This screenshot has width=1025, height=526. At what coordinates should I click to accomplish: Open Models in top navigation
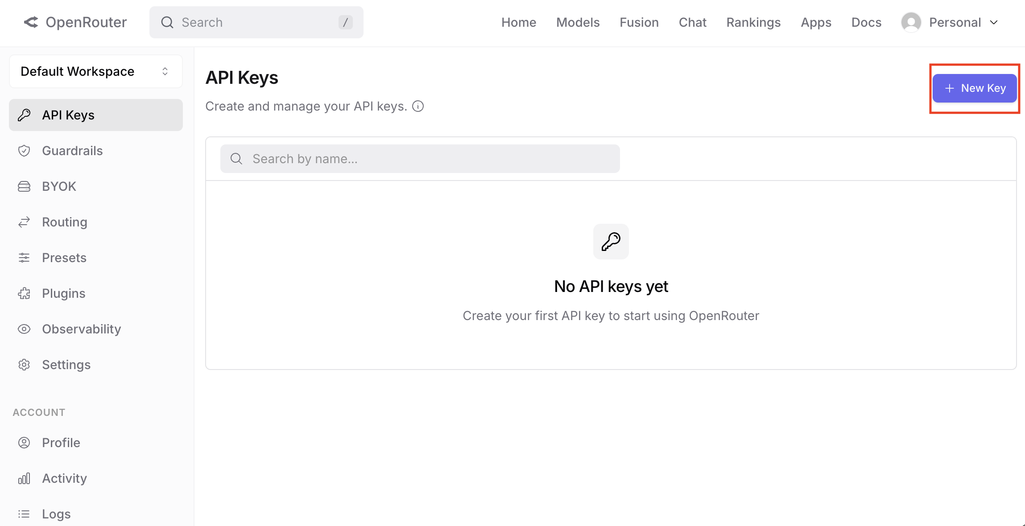(x=578, y=22)
